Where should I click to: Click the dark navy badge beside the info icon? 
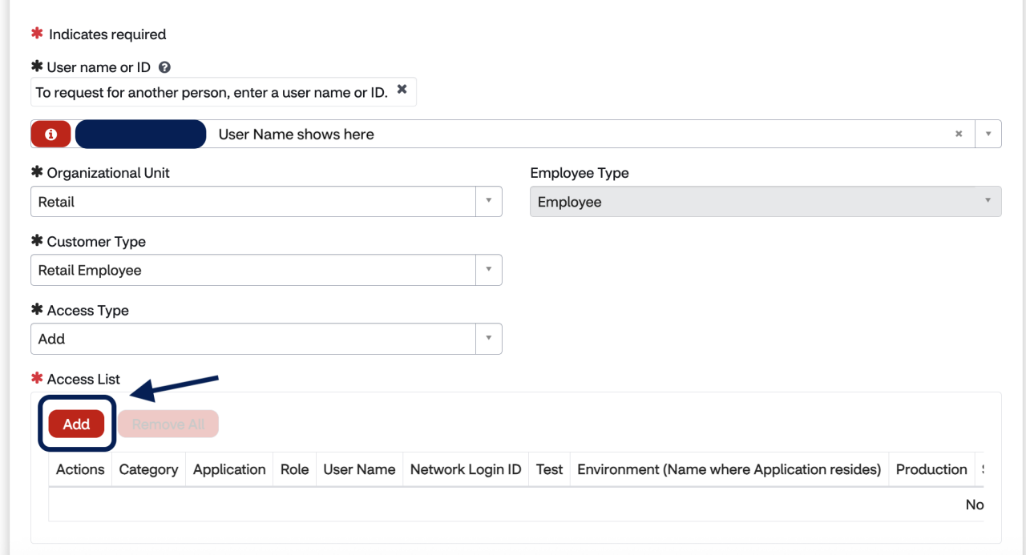[x=140, y=134]
